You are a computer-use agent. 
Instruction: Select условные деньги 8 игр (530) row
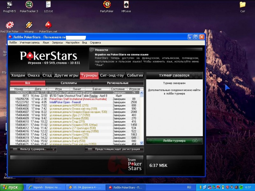(x=75, y=141)
